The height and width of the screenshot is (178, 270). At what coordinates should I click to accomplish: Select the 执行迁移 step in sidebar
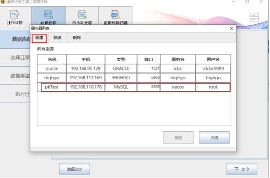click(x=15, y=94)
